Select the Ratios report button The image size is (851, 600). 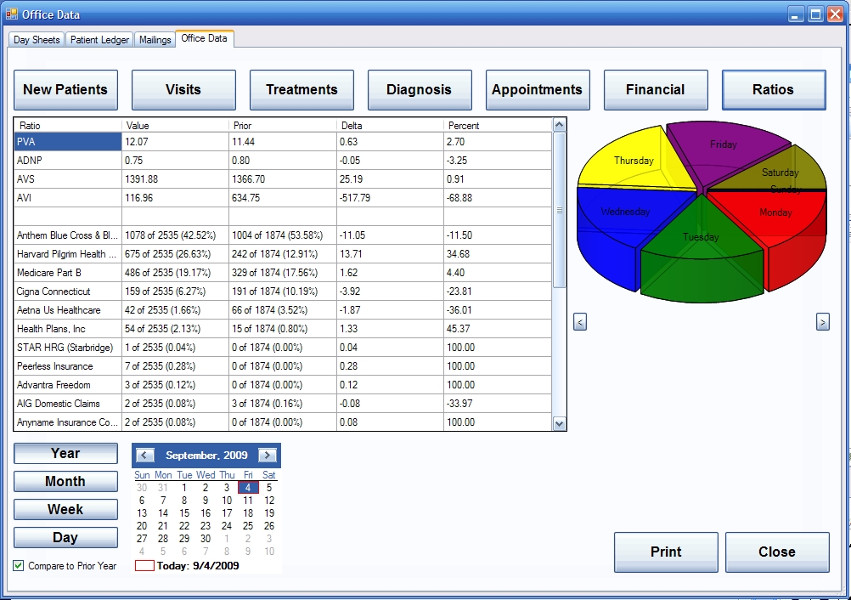tap(774, 89)
